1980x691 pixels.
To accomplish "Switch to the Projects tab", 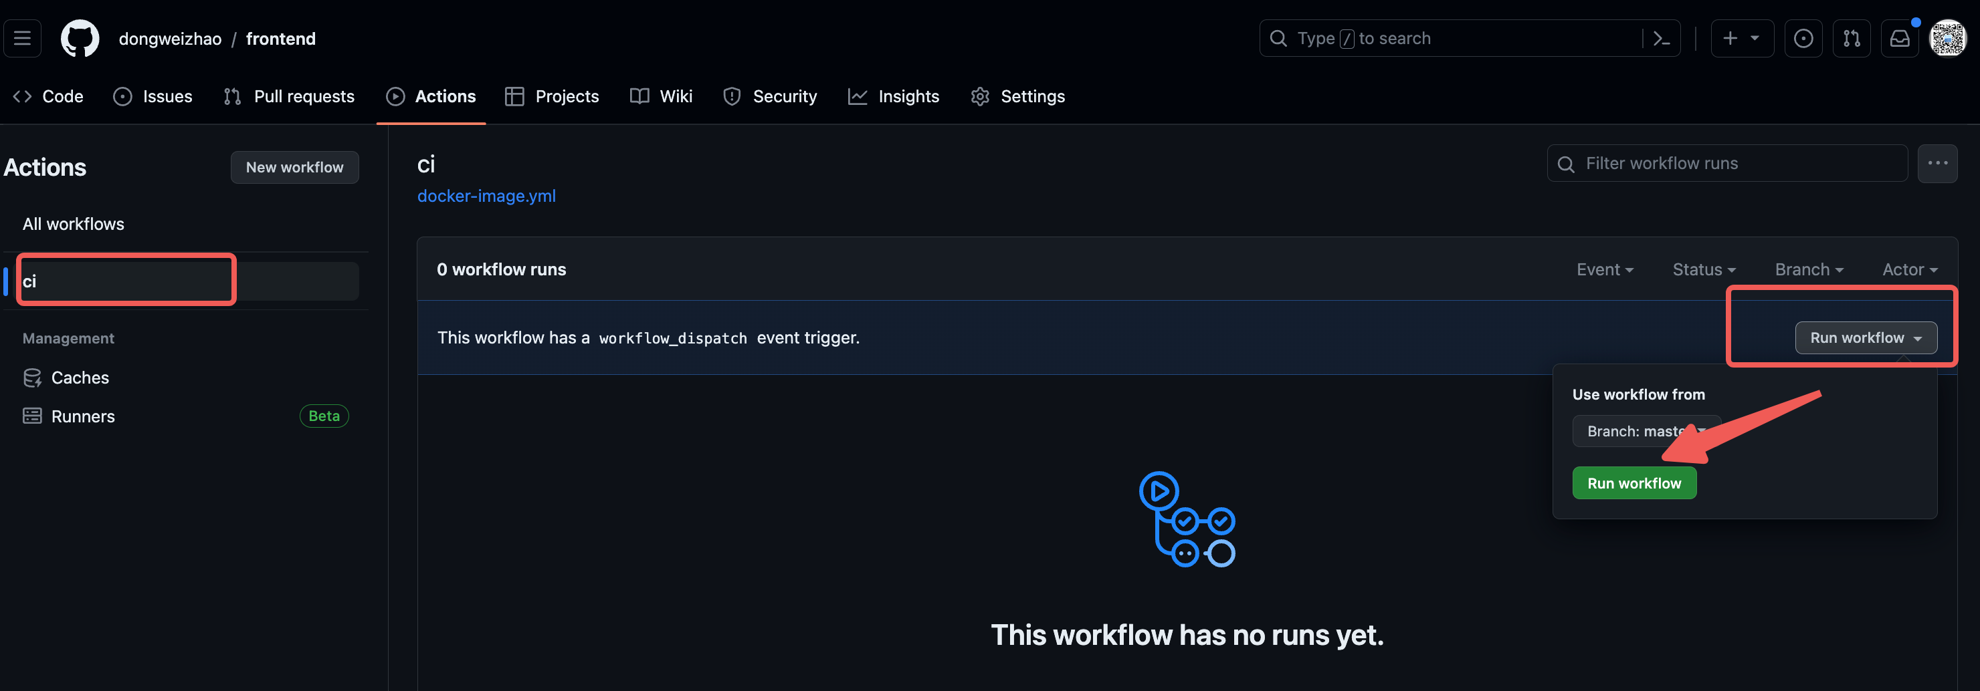I will [552, 96].
